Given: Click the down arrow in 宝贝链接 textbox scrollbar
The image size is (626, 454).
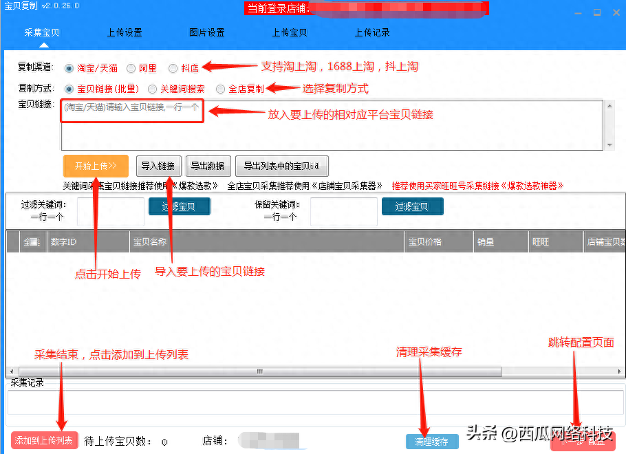Looking at the screenshot, I should [609, 145].
